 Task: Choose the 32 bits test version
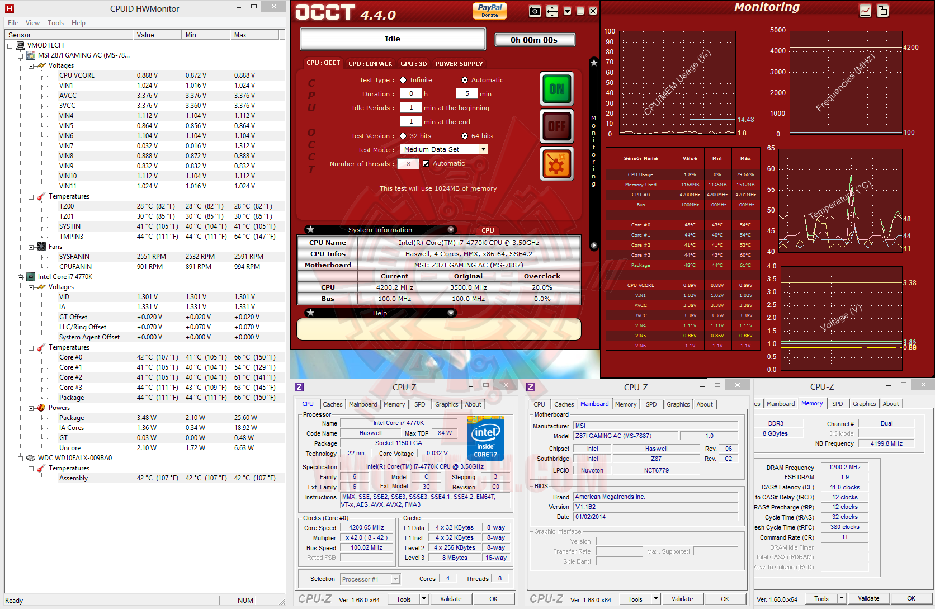tap(403, 136)
